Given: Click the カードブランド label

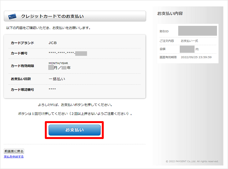Looking at the screenshot, I should pos(22,43).
